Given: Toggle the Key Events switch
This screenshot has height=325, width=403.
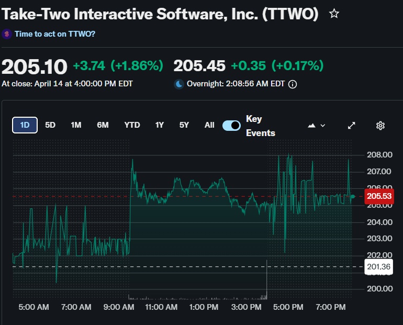Looking at the screenshot, I should tap(231, 125).
